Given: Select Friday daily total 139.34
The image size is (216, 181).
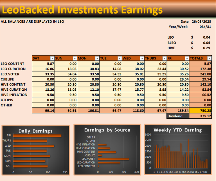Looking at the screenshot, I should [178, 111].
